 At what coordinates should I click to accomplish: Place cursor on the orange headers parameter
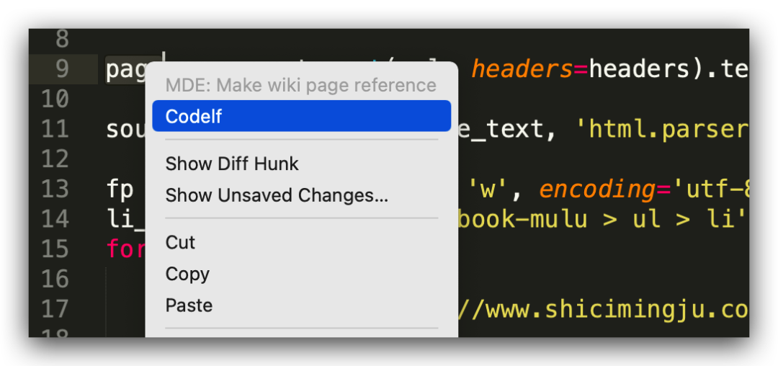pos(522,69)
